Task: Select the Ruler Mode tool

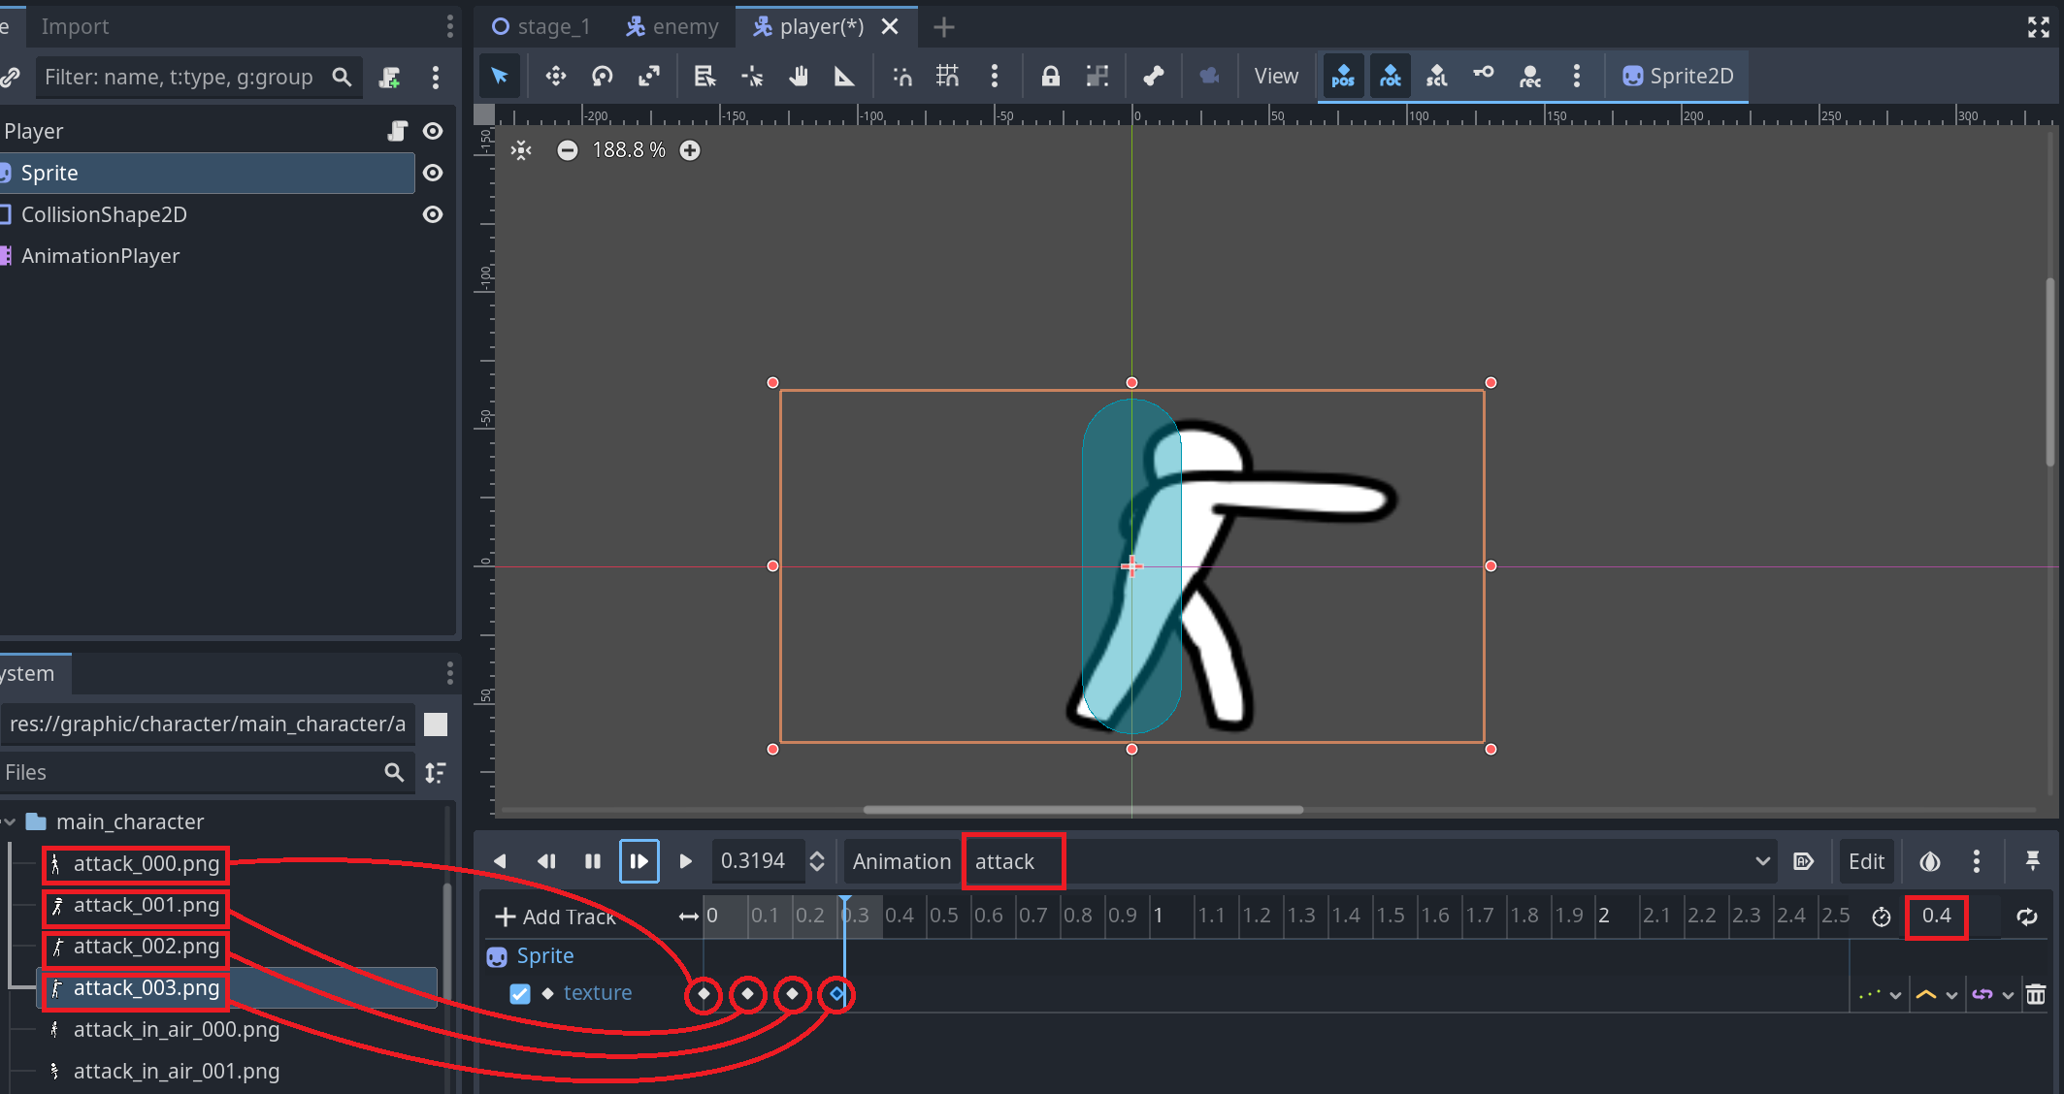Action: (844, 77)
